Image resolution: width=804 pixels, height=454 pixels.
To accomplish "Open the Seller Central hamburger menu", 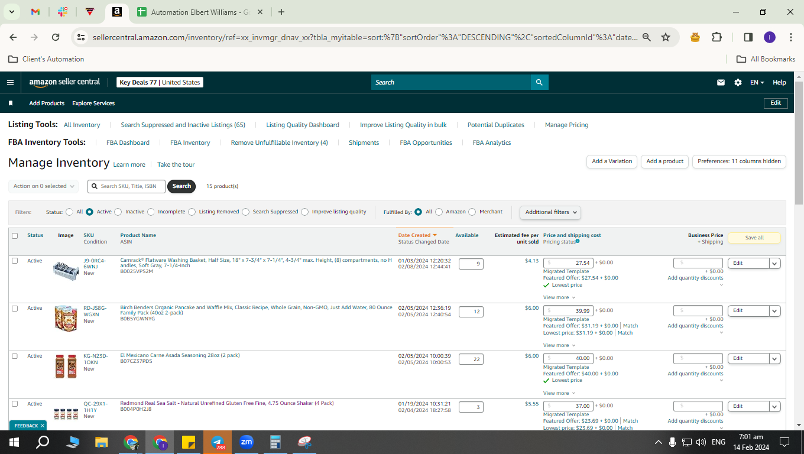I will pyautogui.click(x=10, y=82).
